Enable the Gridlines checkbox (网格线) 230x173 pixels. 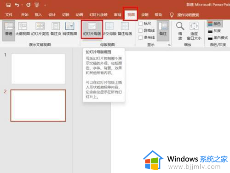(x=140, y=30)
